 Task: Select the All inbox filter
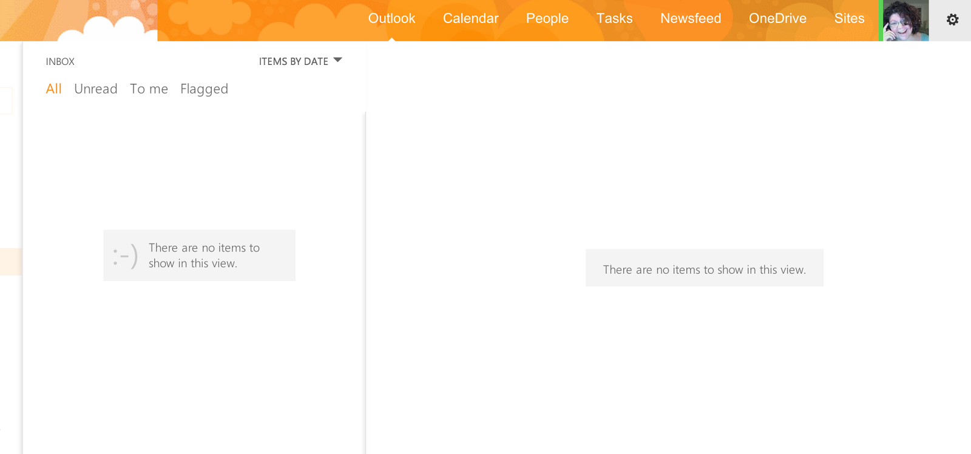tap(53, 89)
